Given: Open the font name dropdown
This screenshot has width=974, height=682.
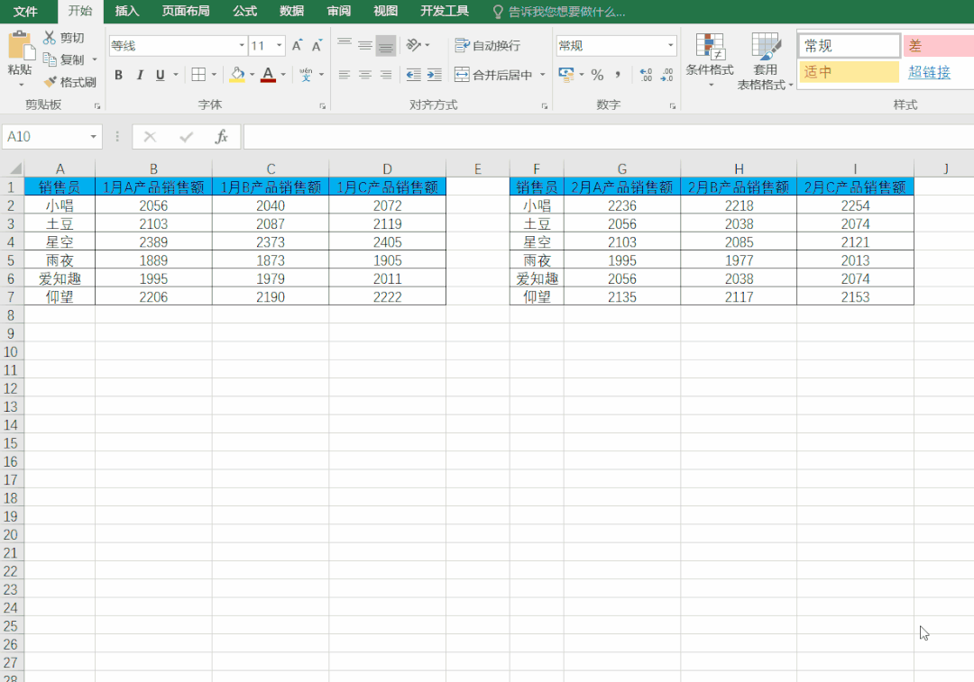Looking at the screenshot, I should [x=242, y=45].
